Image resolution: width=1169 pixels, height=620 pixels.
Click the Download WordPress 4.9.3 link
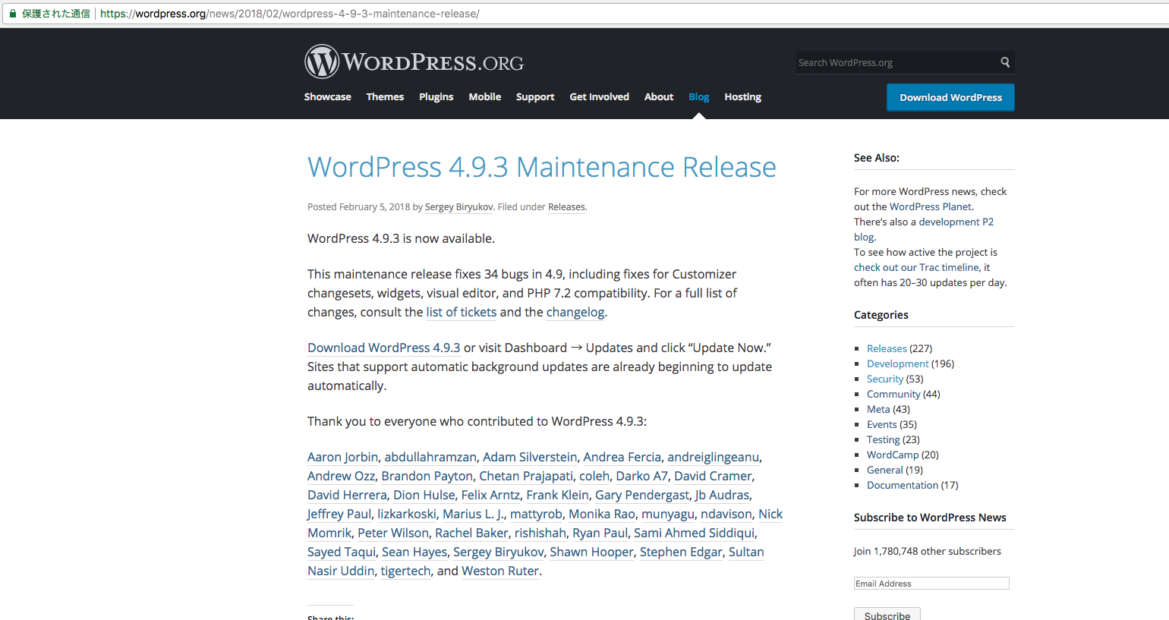[x=383, y=348]
